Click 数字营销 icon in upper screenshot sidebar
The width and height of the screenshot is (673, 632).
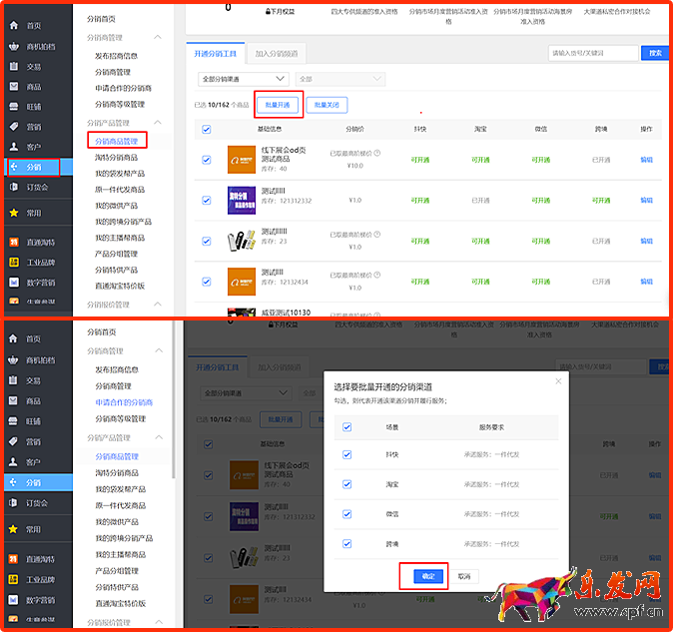pos(14,283)
